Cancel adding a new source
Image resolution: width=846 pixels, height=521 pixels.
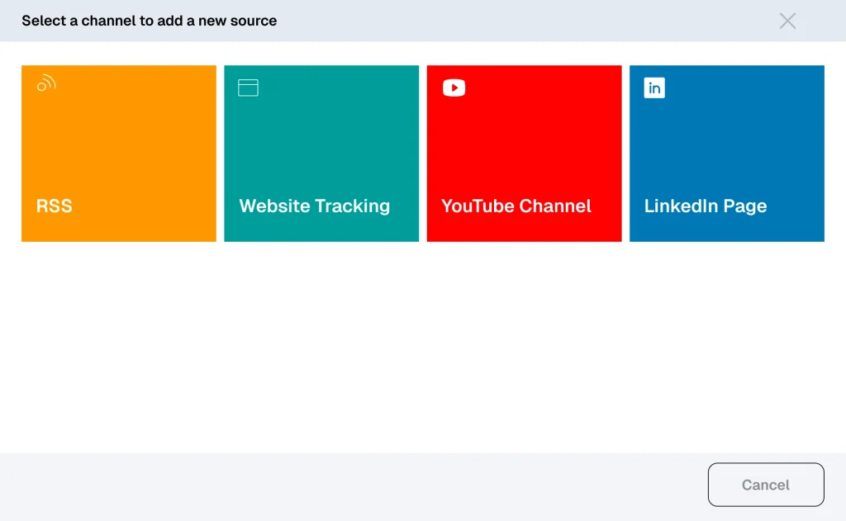[766, 485]
